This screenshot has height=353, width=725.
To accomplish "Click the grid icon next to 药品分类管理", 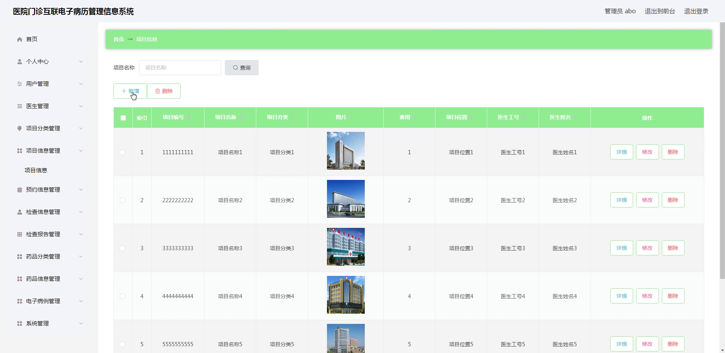I will coord(20,257).
